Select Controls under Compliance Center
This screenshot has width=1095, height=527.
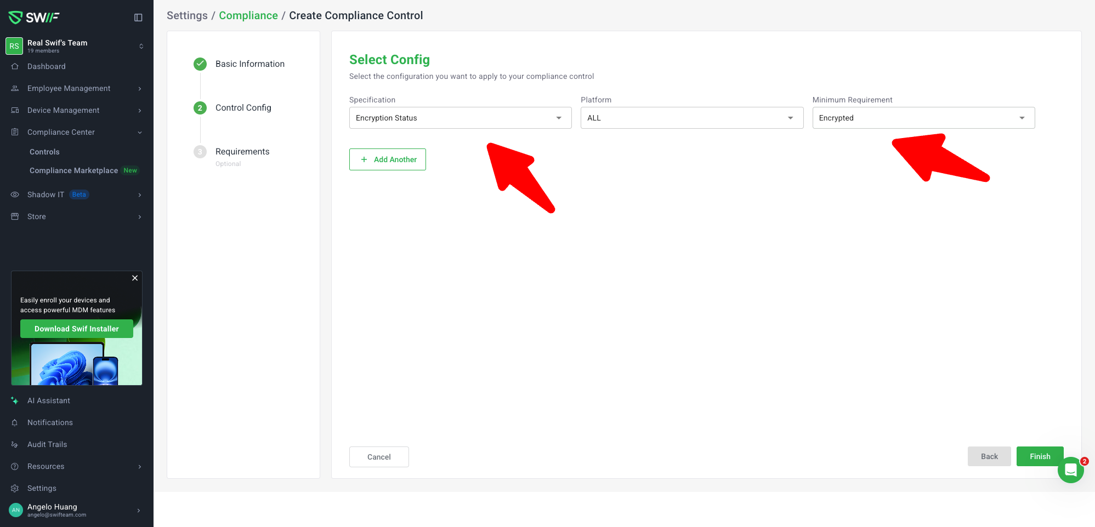tap(44, 152)
